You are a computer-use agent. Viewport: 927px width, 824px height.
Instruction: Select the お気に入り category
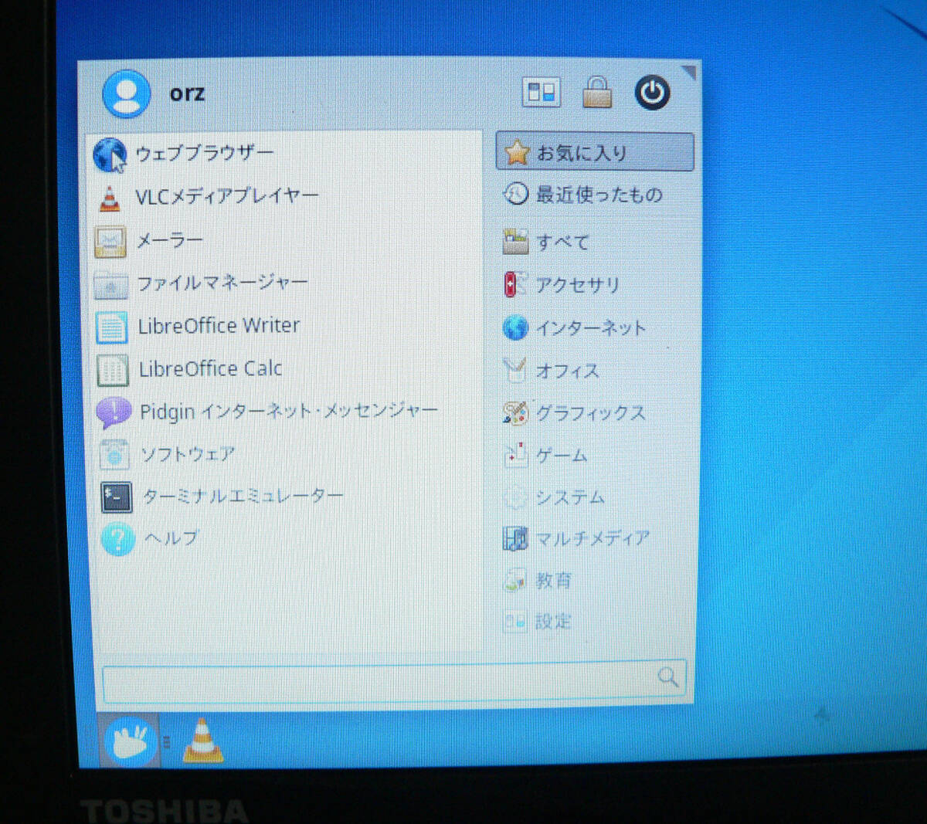tap(594, 152)
